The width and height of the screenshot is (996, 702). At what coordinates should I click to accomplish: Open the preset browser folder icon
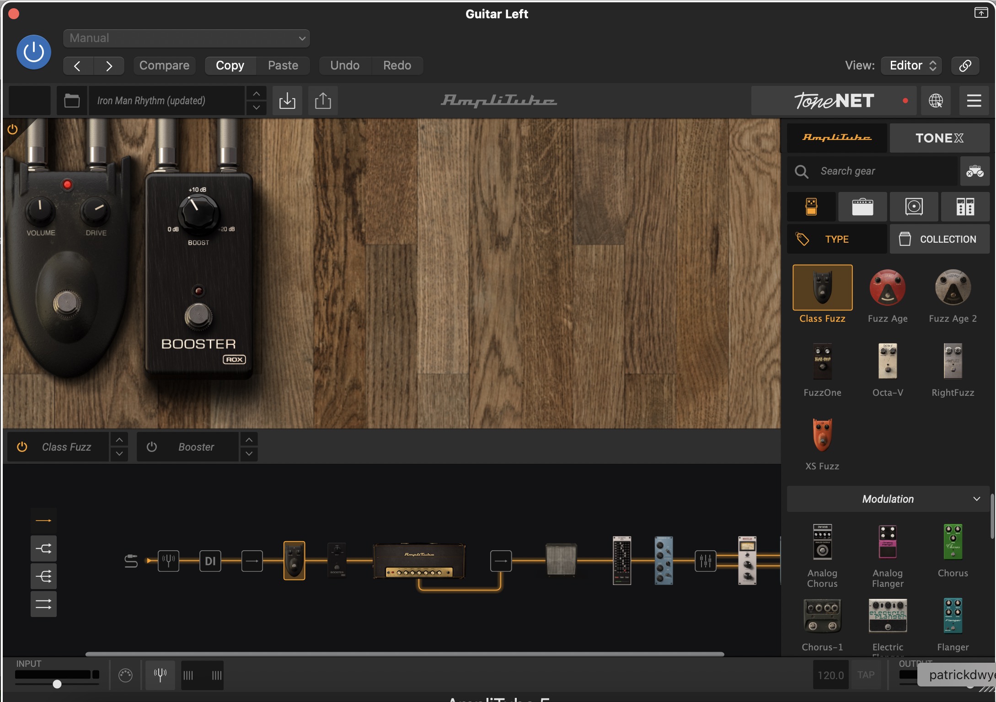pyautogui.click(x=72, y=101)
